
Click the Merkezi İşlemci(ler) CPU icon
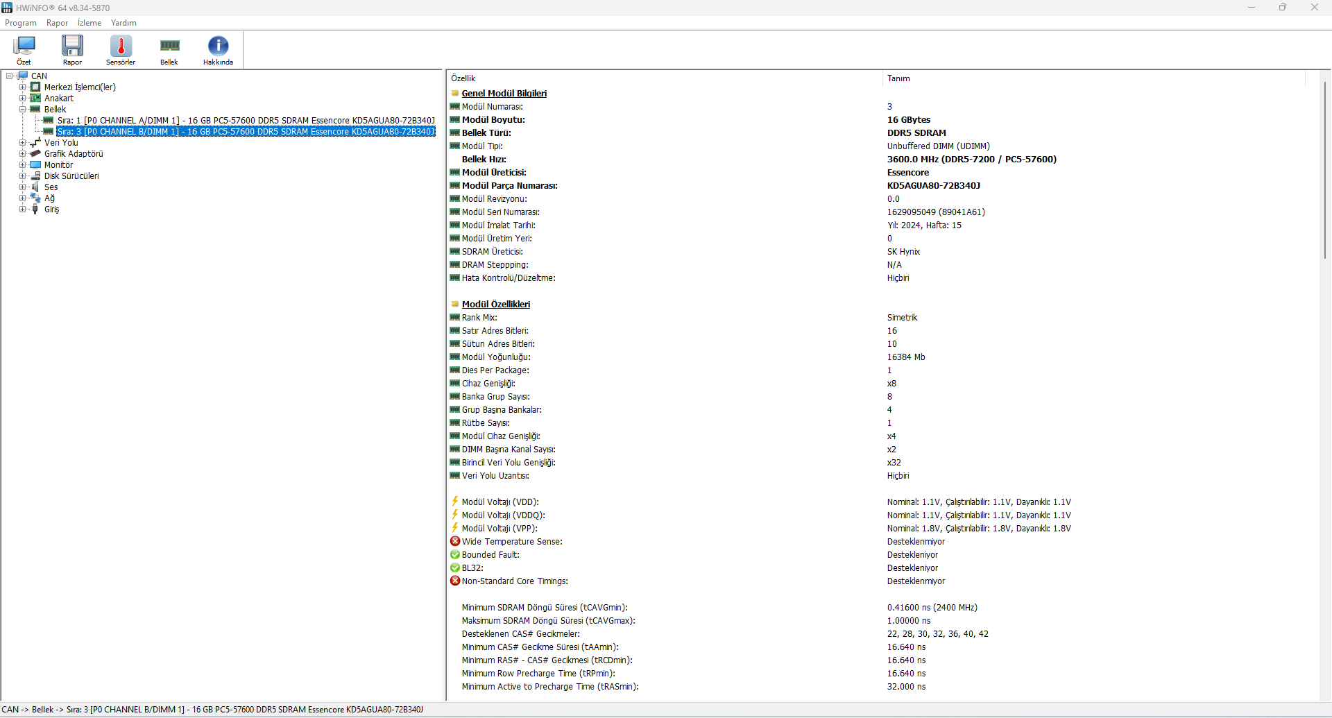[x=35, y=87]
